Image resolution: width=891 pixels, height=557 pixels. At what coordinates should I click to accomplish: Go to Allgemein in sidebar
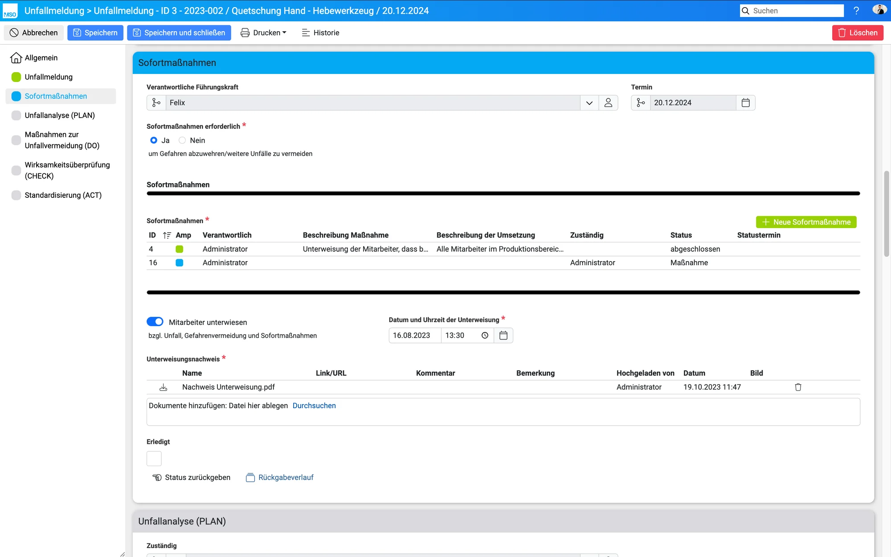click(x=41, y=58)
